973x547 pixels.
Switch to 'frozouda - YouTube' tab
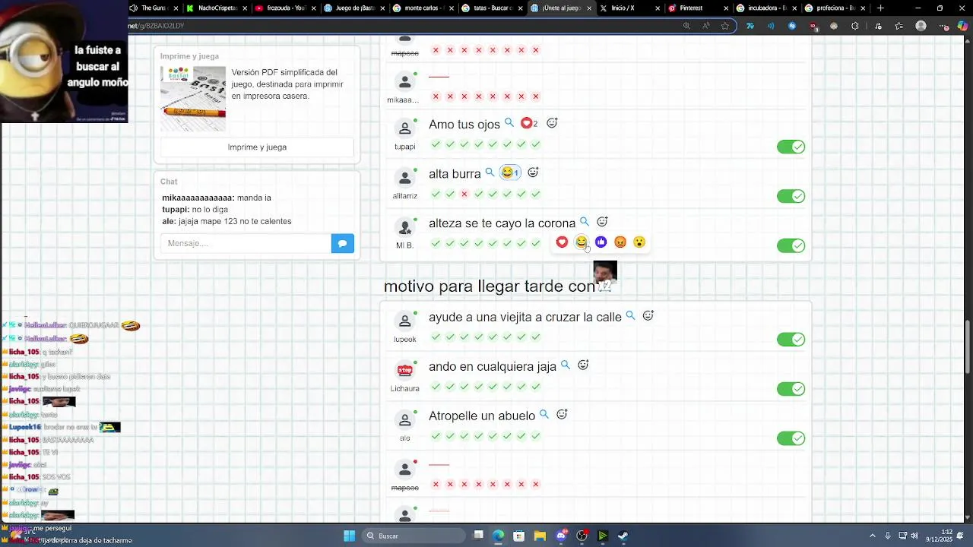[285, 8]
